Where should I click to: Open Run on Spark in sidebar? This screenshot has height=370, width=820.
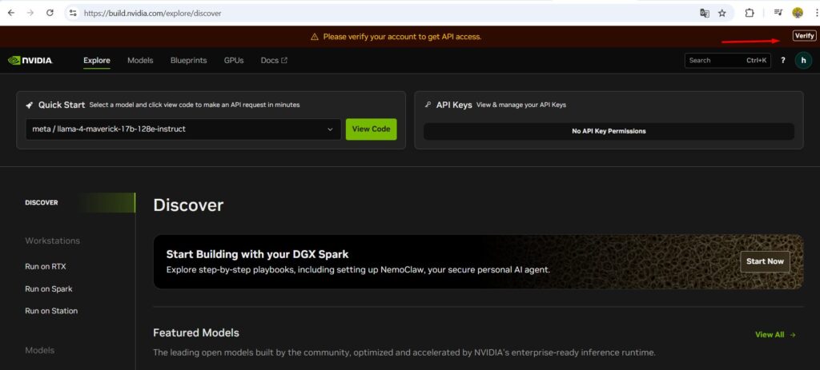point(49,288)
